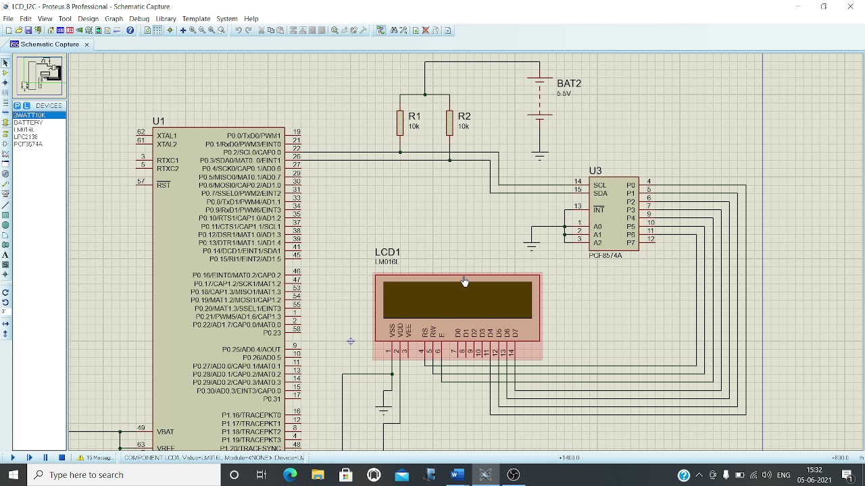Select 3WATT10K in devices list
This screenshot has height=486, width=865.
tap(39, 115)
